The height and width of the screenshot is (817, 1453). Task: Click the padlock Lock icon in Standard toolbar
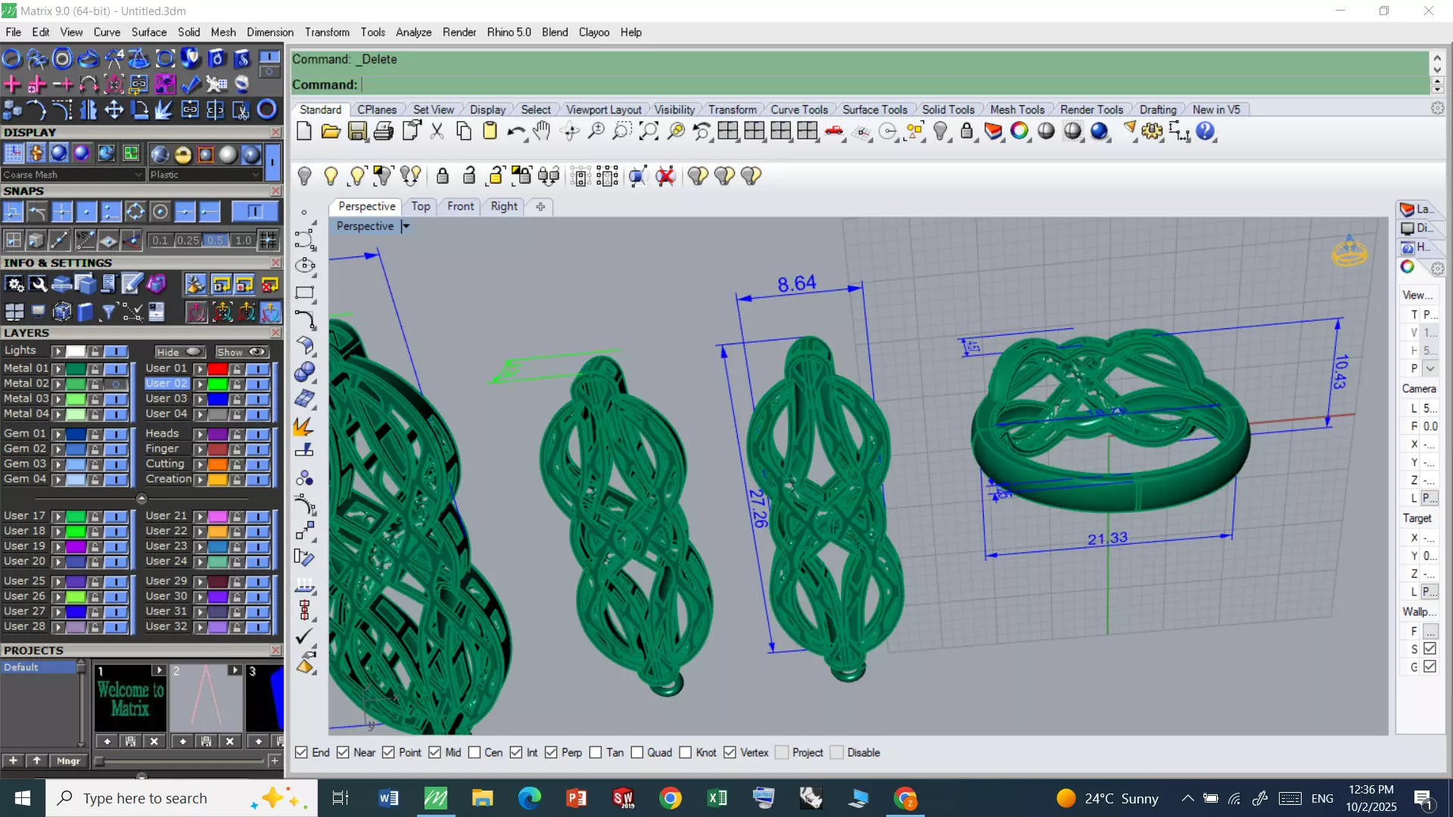tap(966, 132)
